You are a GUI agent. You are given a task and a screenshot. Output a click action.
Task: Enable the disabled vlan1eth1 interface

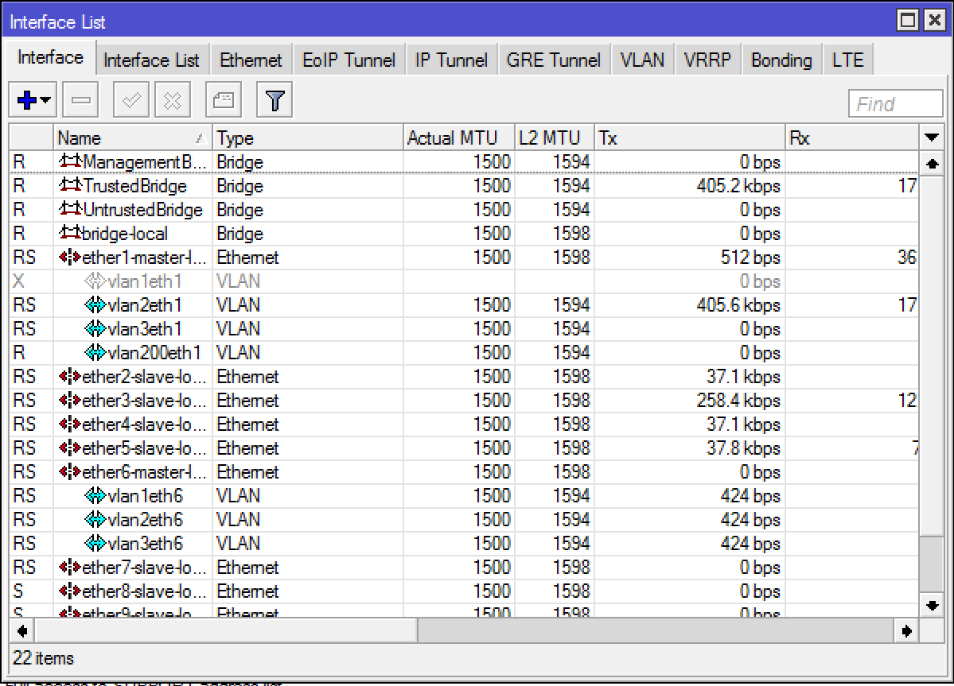click(x=127, y=281)
